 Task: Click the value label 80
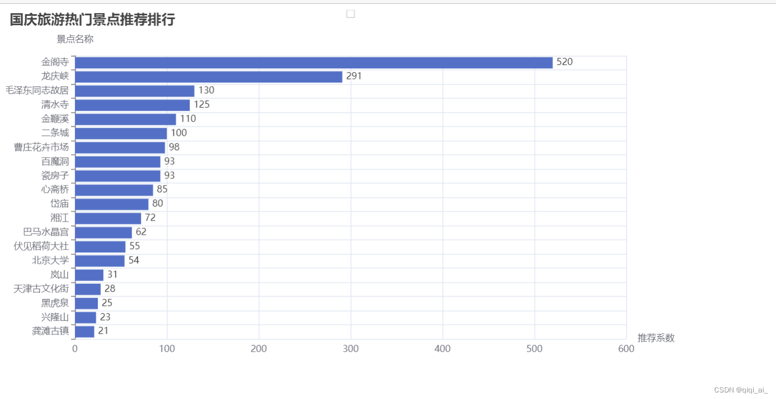157,204
